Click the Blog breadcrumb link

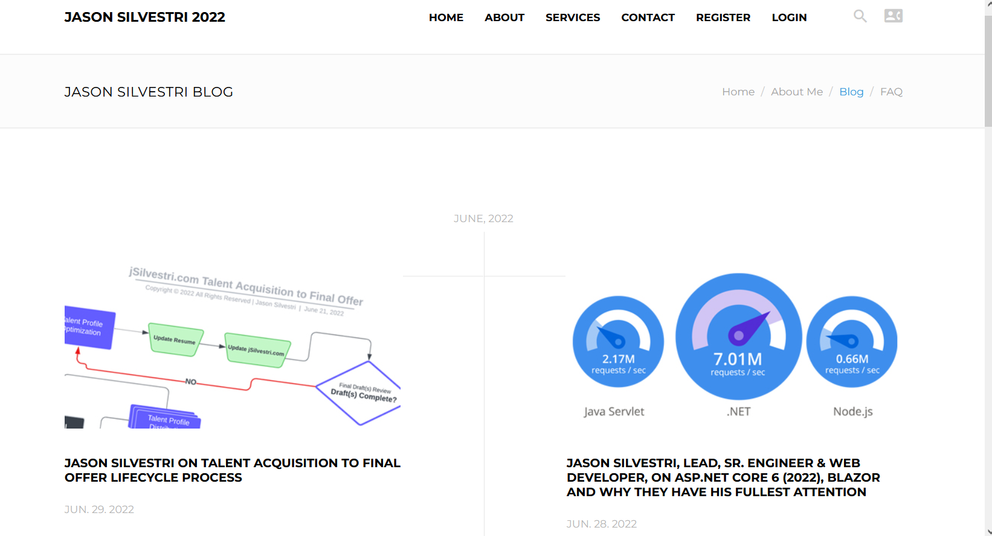click(x=851, y=92)
